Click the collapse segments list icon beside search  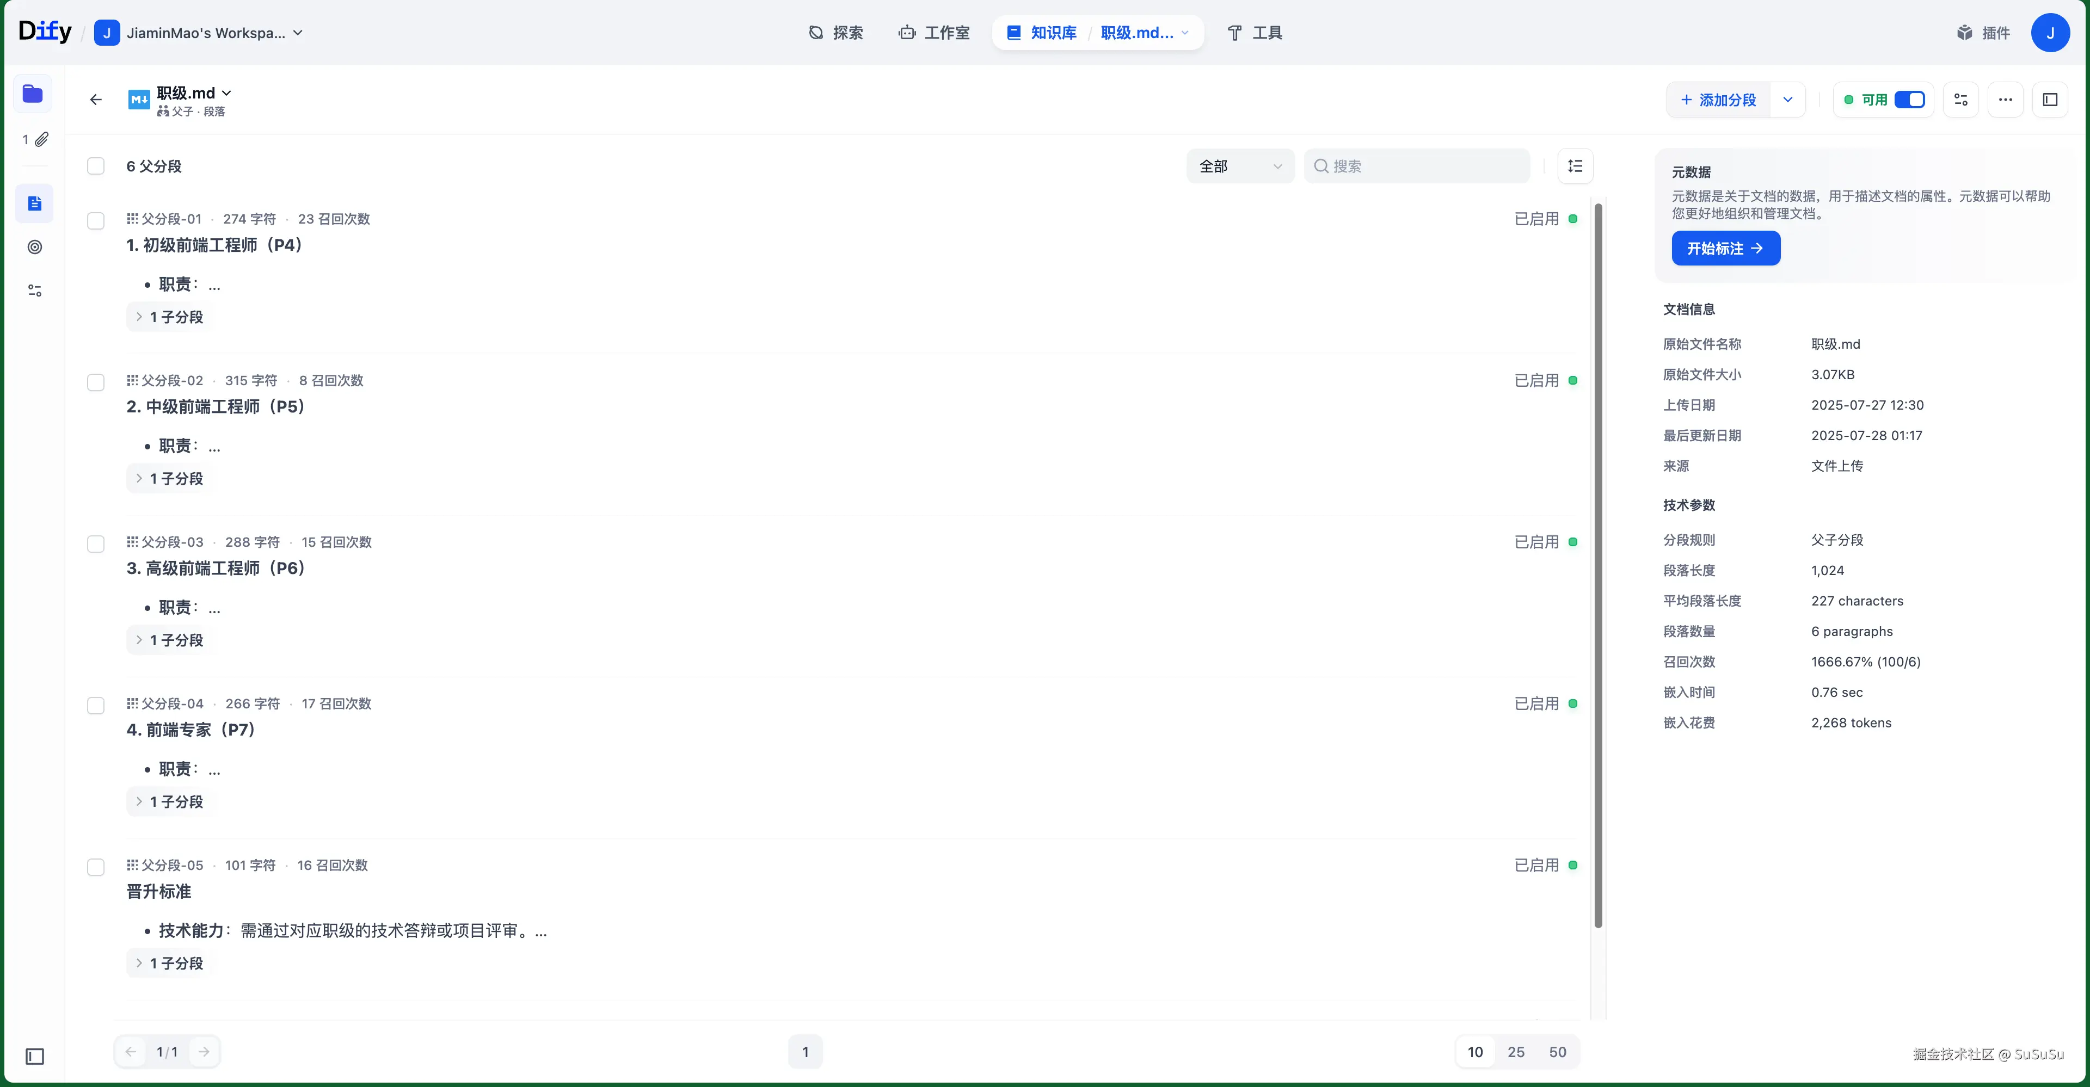pos(1575,166)
